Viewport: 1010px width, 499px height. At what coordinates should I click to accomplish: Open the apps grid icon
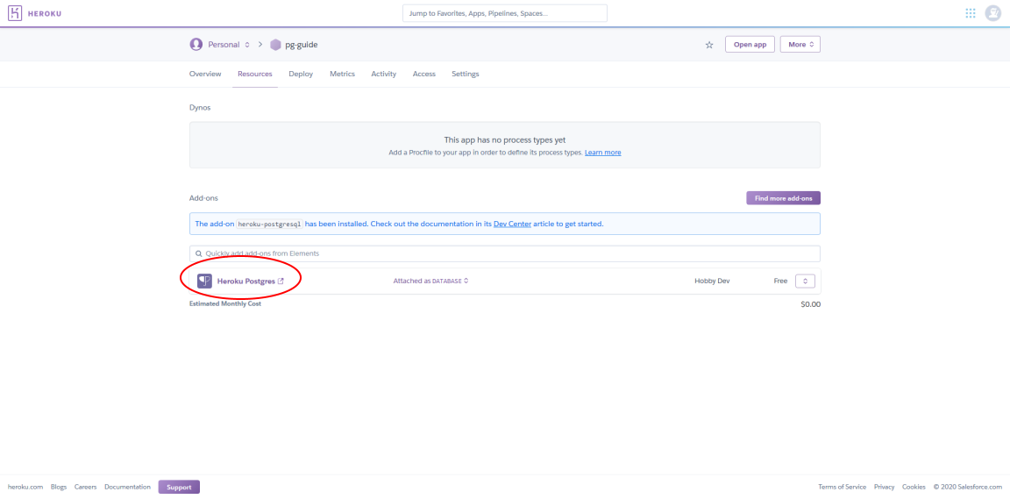coord(970,13)
